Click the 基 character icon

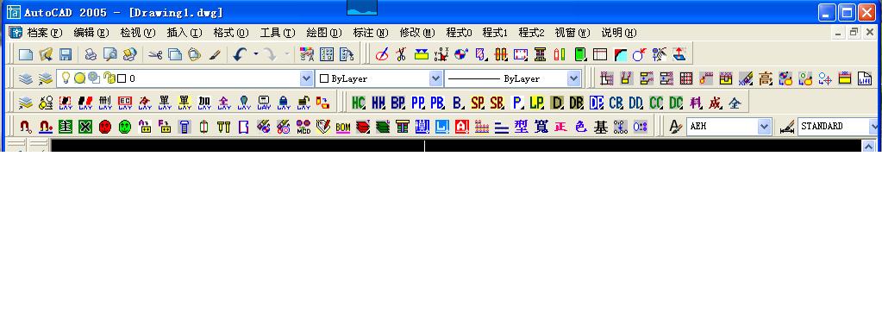pyautogui.click(x=601, y=127)
